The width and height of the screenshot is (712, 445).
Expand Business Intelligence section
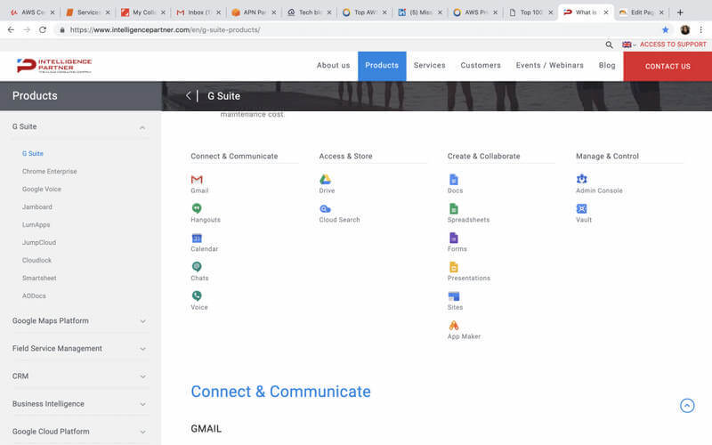click(142, 405)
